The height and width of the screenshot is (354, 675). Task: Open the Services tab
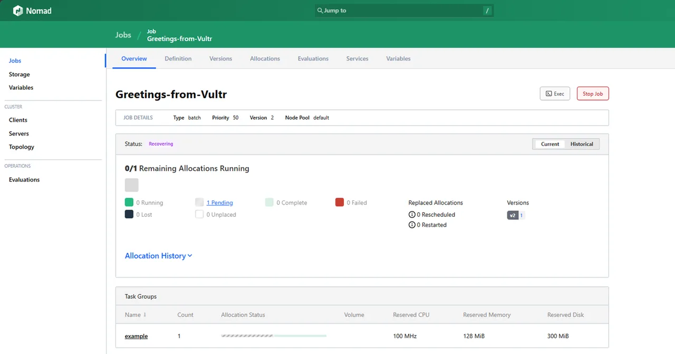tap(357, 59)
